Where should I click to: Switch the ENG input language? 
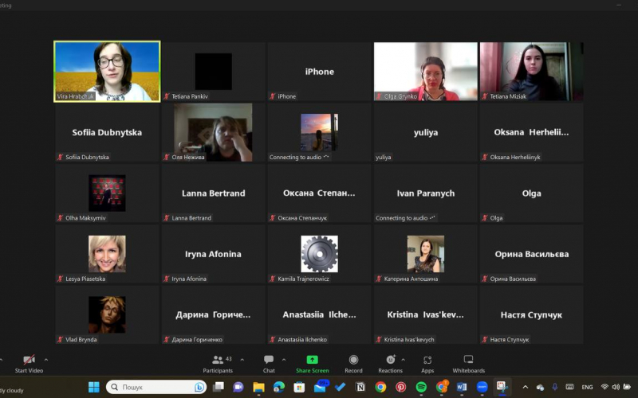(587, 387)
